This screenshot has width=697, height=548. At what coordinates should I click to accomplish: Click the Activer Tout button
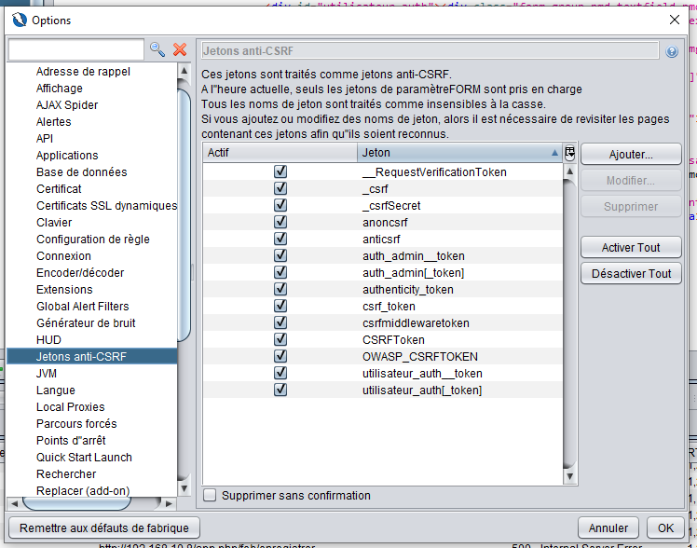click(x=631, y=247)
